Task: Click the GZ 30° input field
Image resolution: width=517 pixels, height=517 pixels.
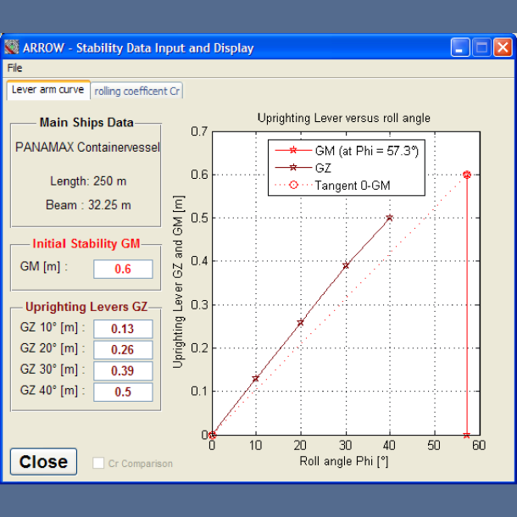Action: 123,371
